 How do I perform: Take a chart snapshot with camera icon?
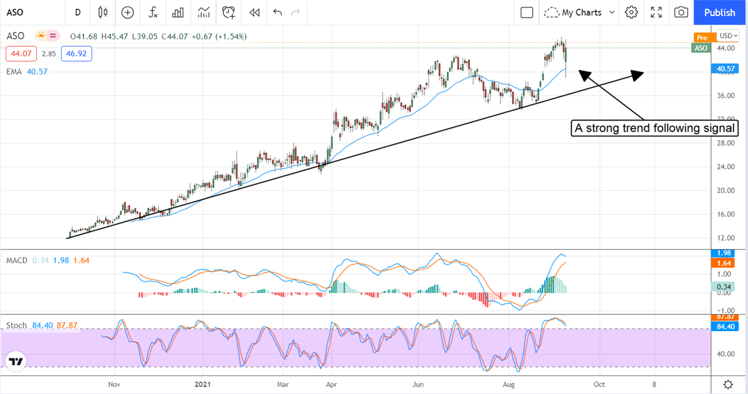pyautogui.click(x=681, y=12)
